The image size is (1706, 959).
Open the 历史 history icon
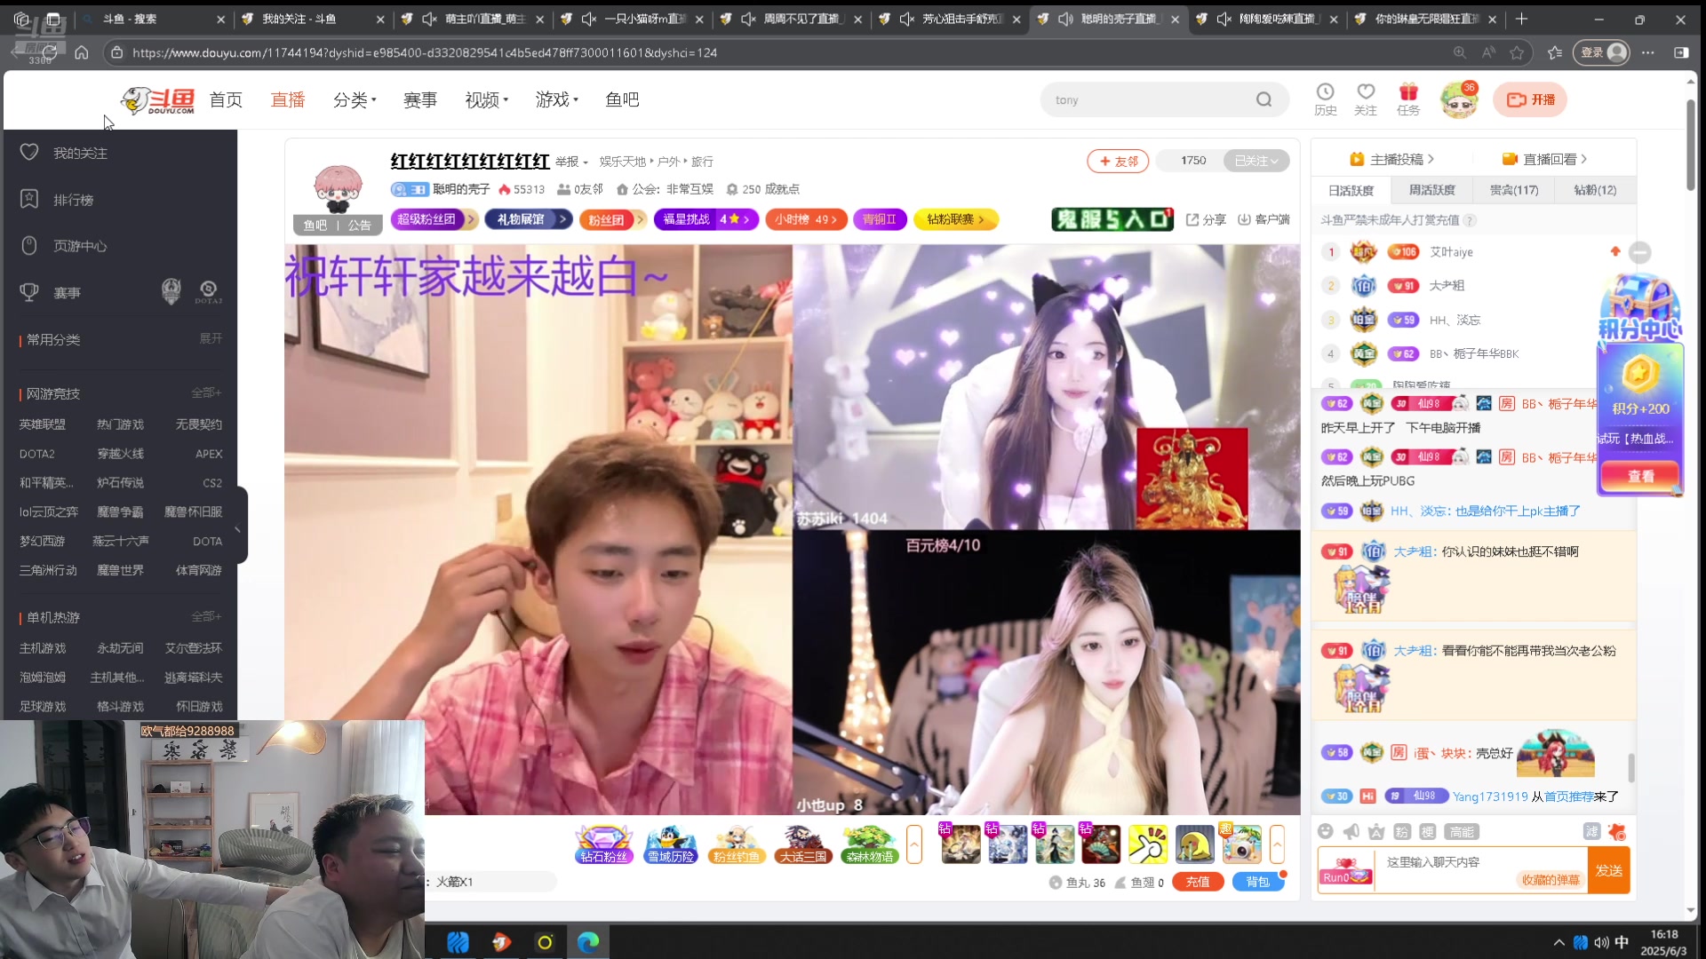1325,99
